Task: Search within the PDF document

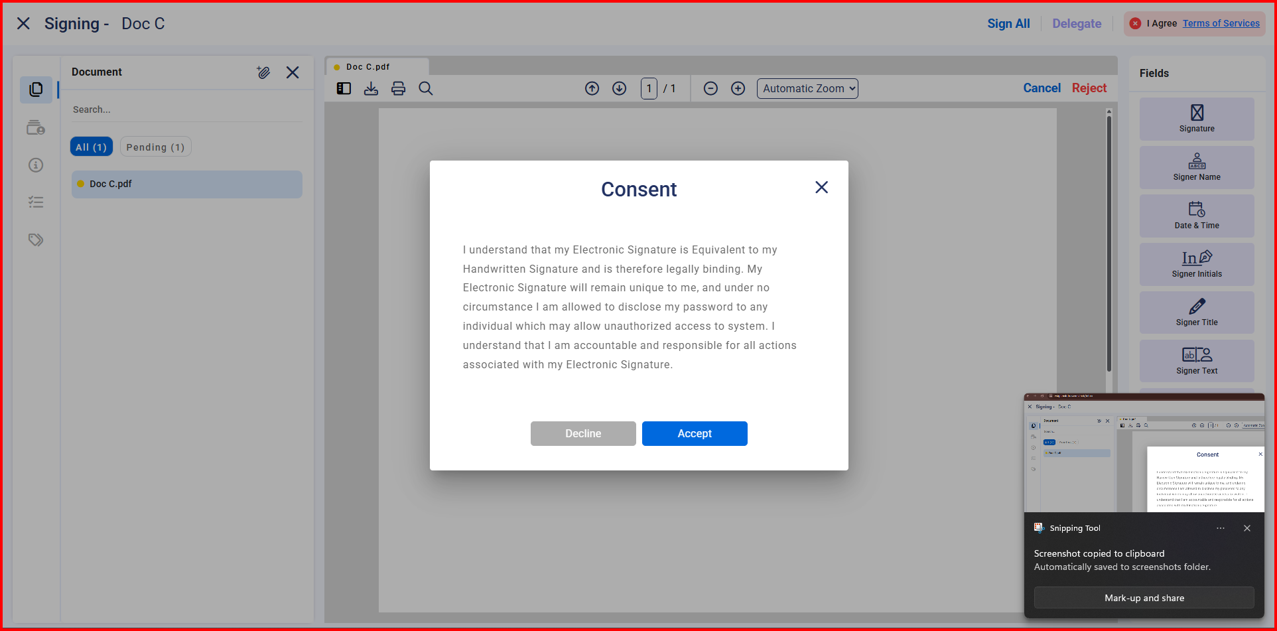Action: pos(426,88)
